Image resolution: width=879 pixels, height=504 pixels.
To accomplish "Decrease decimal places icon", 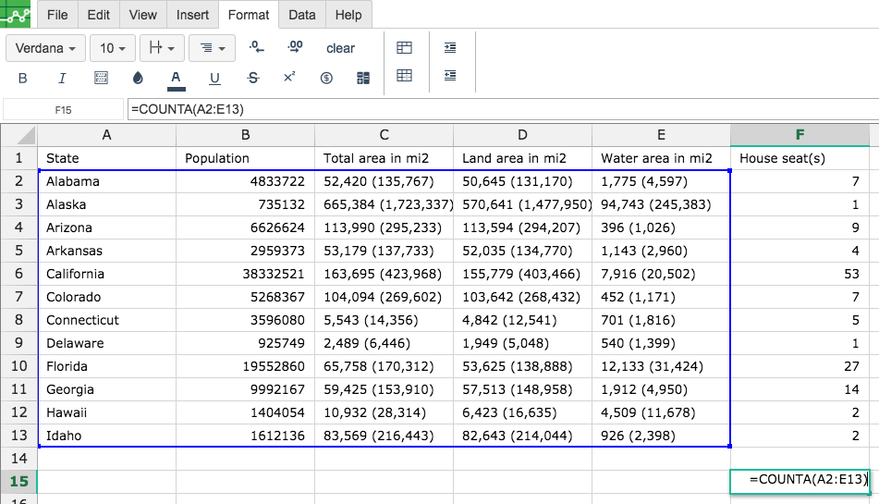I will point(256,48).
